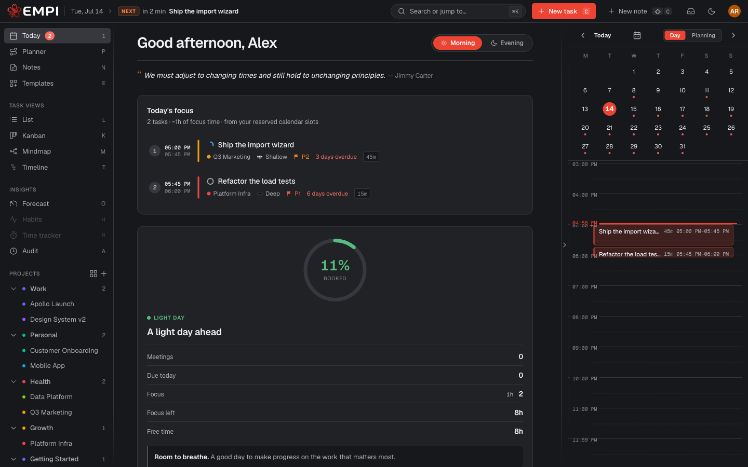Open the inbox tray icon
Image resolution: width=748 pixels, height=467 pixels.
point(691,11)
